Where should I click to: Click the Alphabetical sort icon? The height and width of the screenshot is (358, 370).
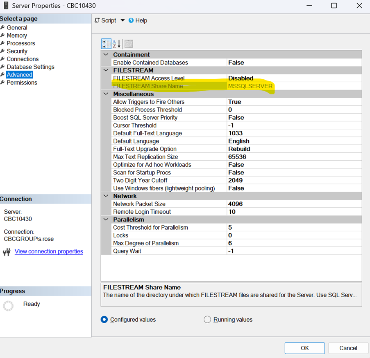[x=117, y=44]
